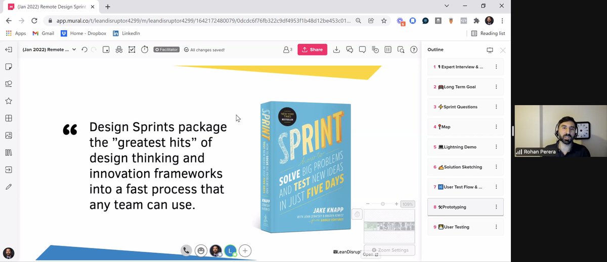Open the star favorites tool in sidebar
Screen dimensions: 607x262
pos(9,101)
